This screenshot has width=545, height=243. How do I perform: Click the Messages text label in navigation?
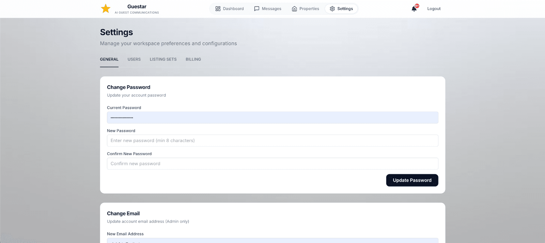click(271, 9)
